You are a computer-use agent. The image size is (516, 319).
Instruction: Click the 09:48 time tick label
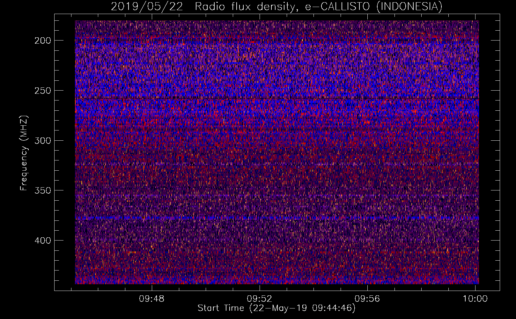pyautogui.click(x=152, y=299)
